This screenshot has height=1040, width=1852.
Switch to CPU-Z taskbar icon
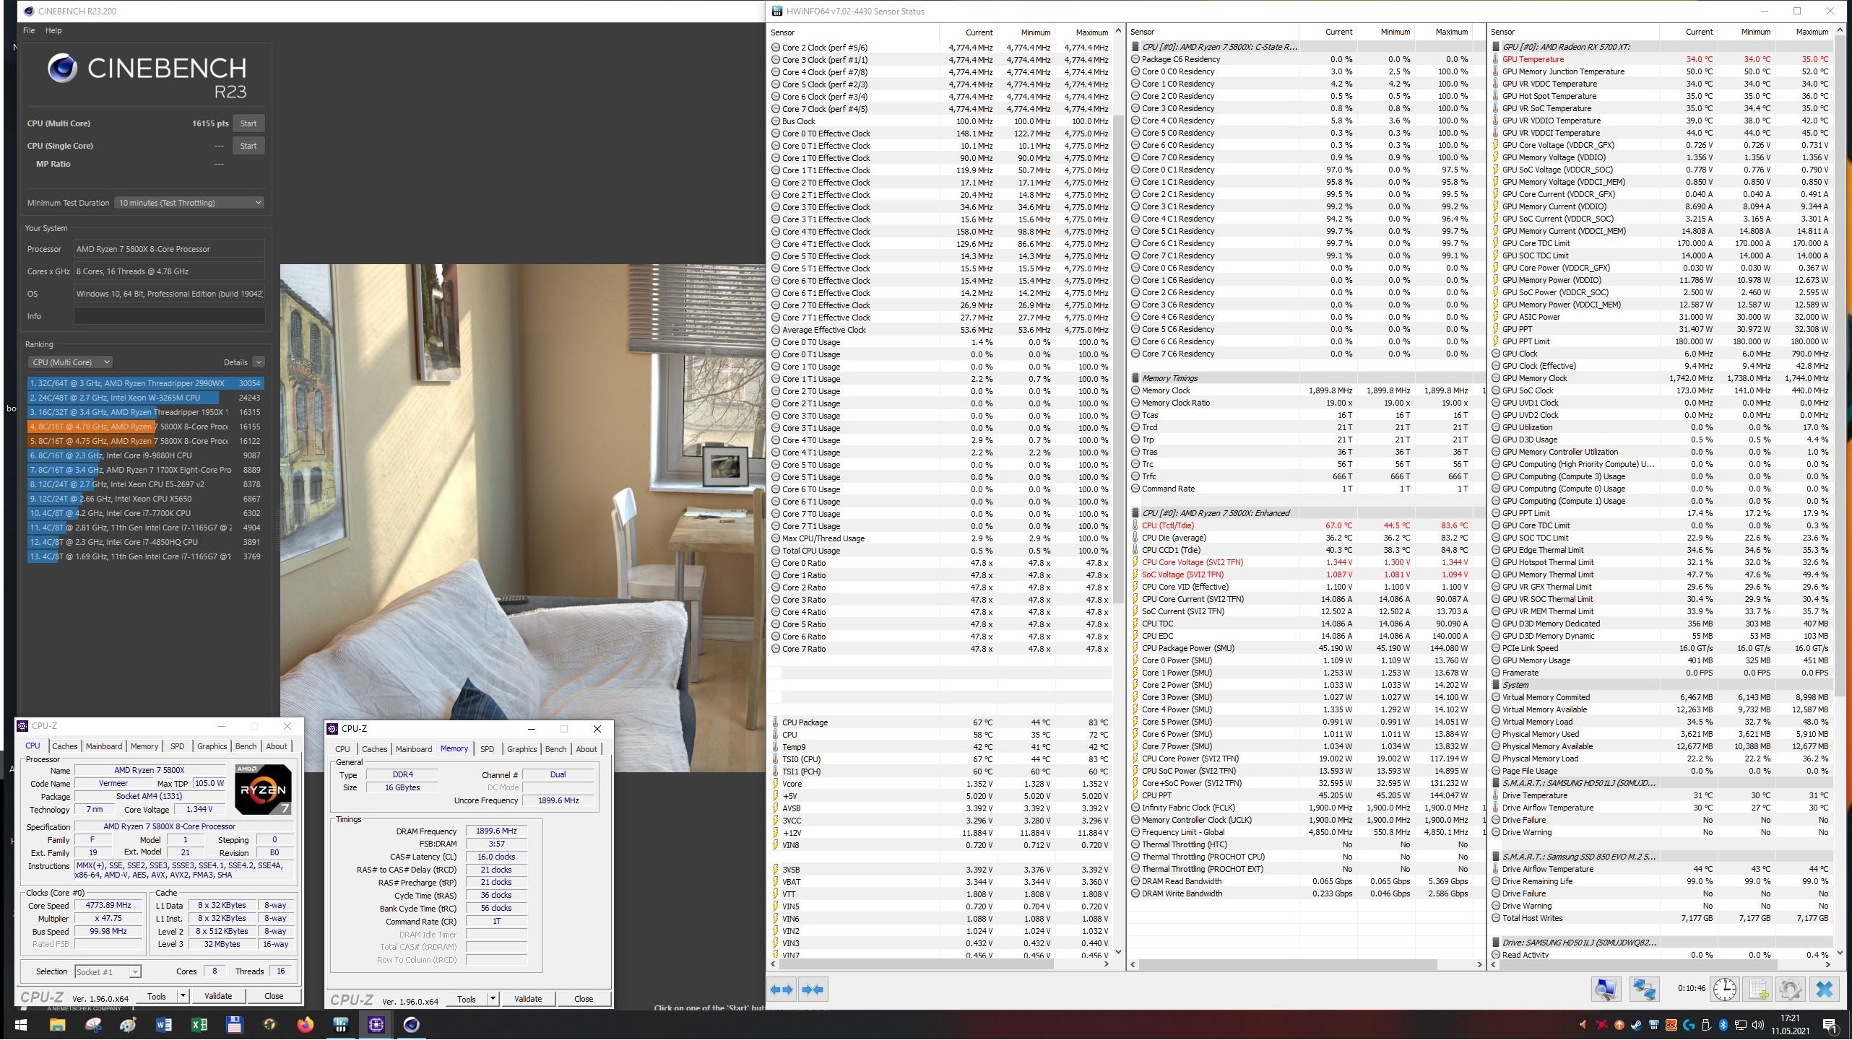(x=376, y=1025)
